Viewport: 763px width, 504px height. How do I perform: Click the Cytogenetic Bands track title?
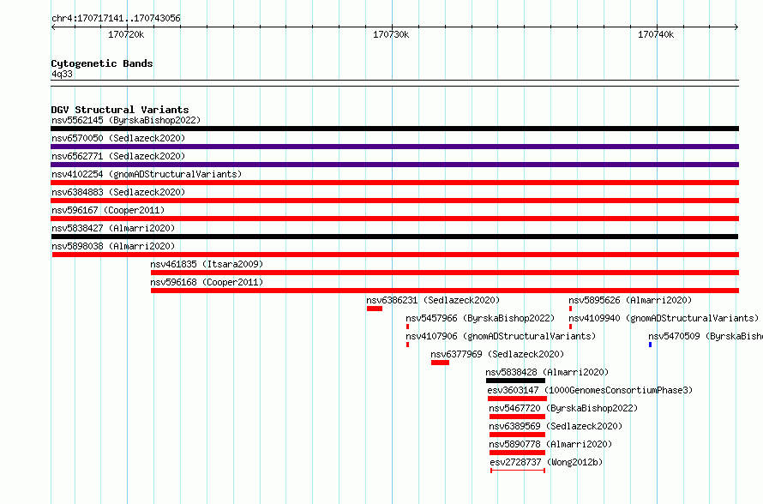[102, 63]
